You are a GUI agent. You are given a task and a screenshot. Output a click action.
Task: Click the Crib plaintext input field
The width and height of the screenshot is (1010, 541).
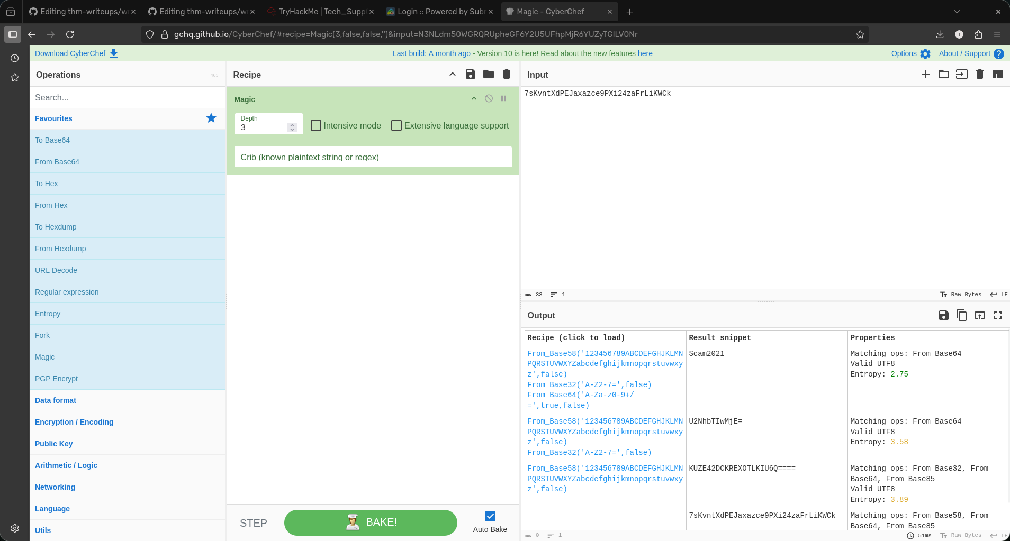click(373, 157)
